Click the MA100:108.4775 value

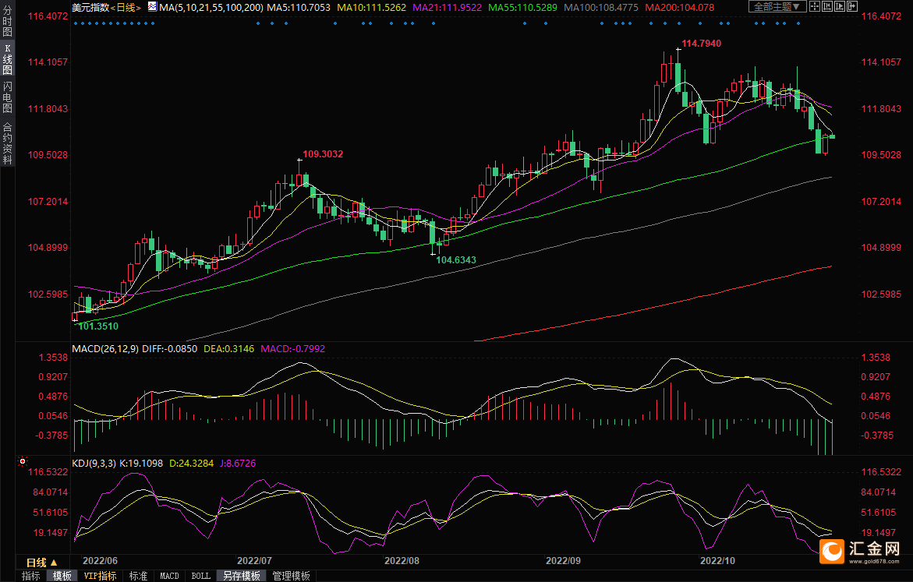601,8
